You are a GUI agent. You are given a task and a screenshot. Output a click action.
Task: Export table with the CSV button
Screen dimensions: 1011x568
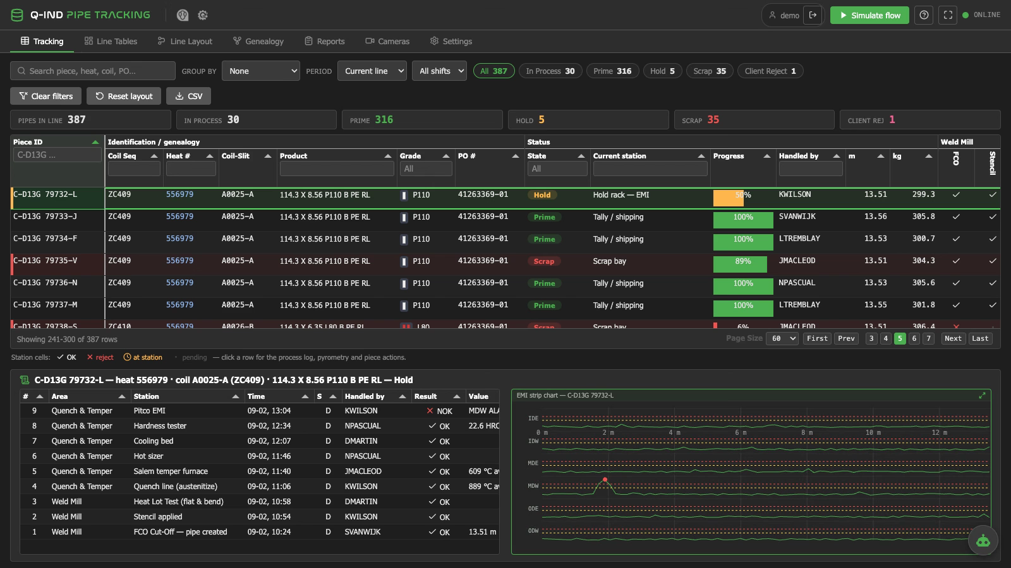coord(188,96)
